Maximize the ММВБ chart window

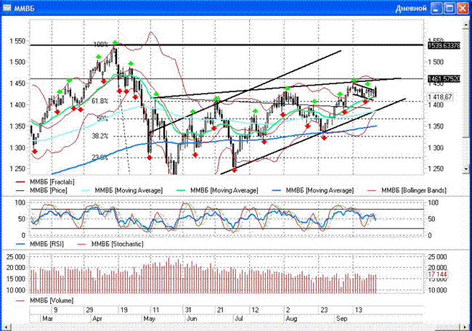point(449,8)
